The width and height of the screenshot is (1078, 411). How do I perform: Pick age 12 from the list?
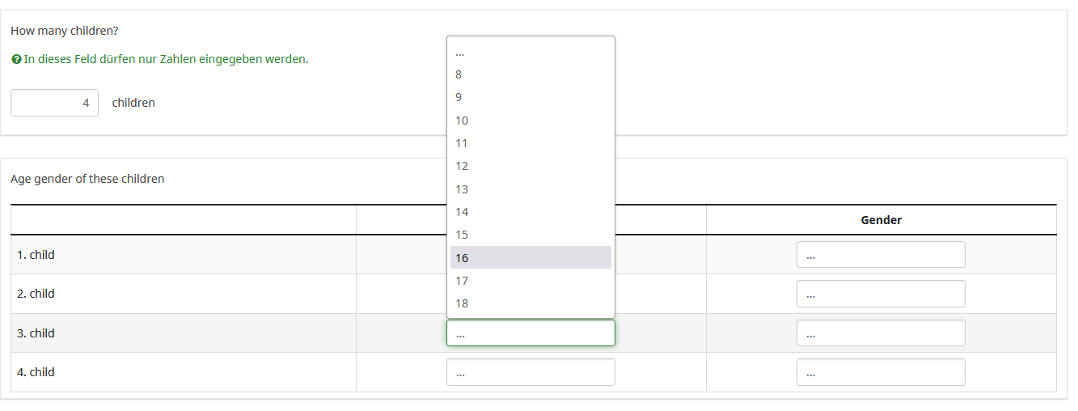click(x=531, y=166)
